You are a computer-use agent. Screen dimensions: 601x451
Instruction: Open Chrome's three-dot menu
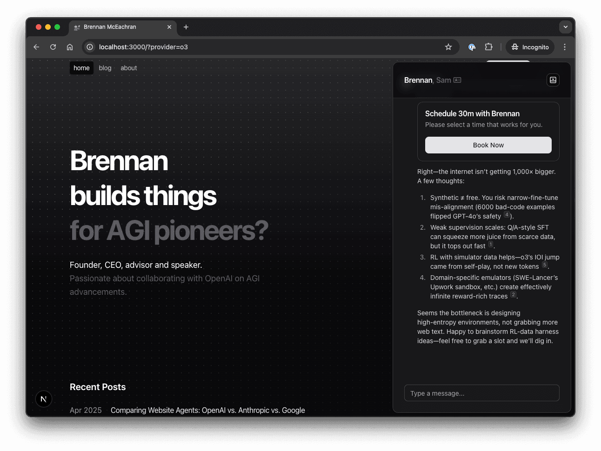565,47
